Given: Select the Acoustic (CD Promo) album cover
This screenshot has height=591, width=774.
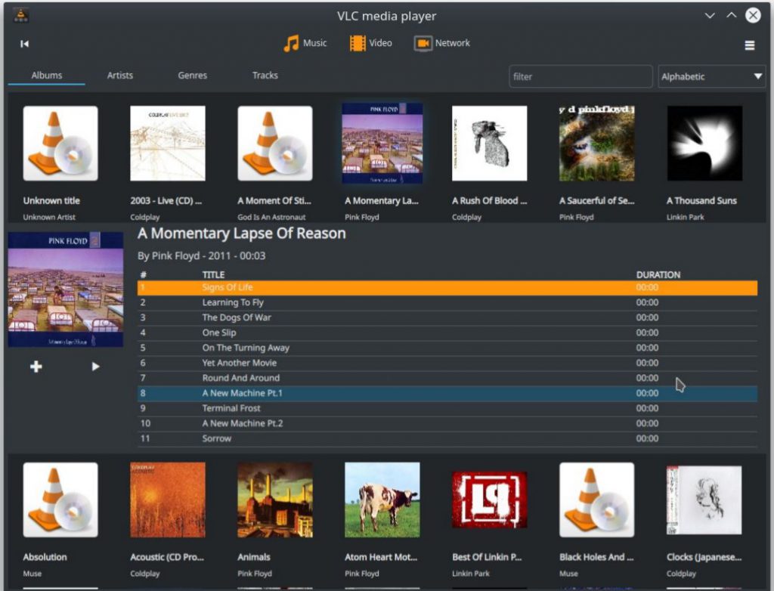Looking at the screenshot, I should pos(168,500).
